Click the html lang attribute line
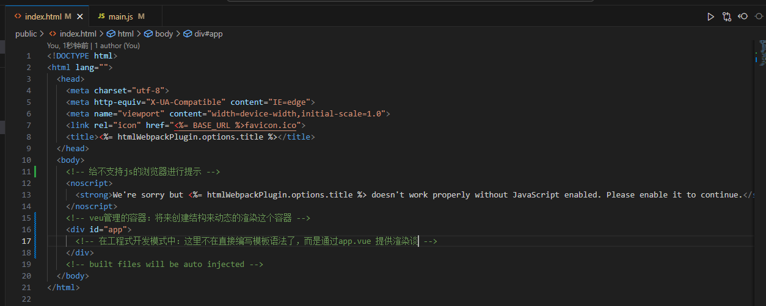 click(80, 68)
